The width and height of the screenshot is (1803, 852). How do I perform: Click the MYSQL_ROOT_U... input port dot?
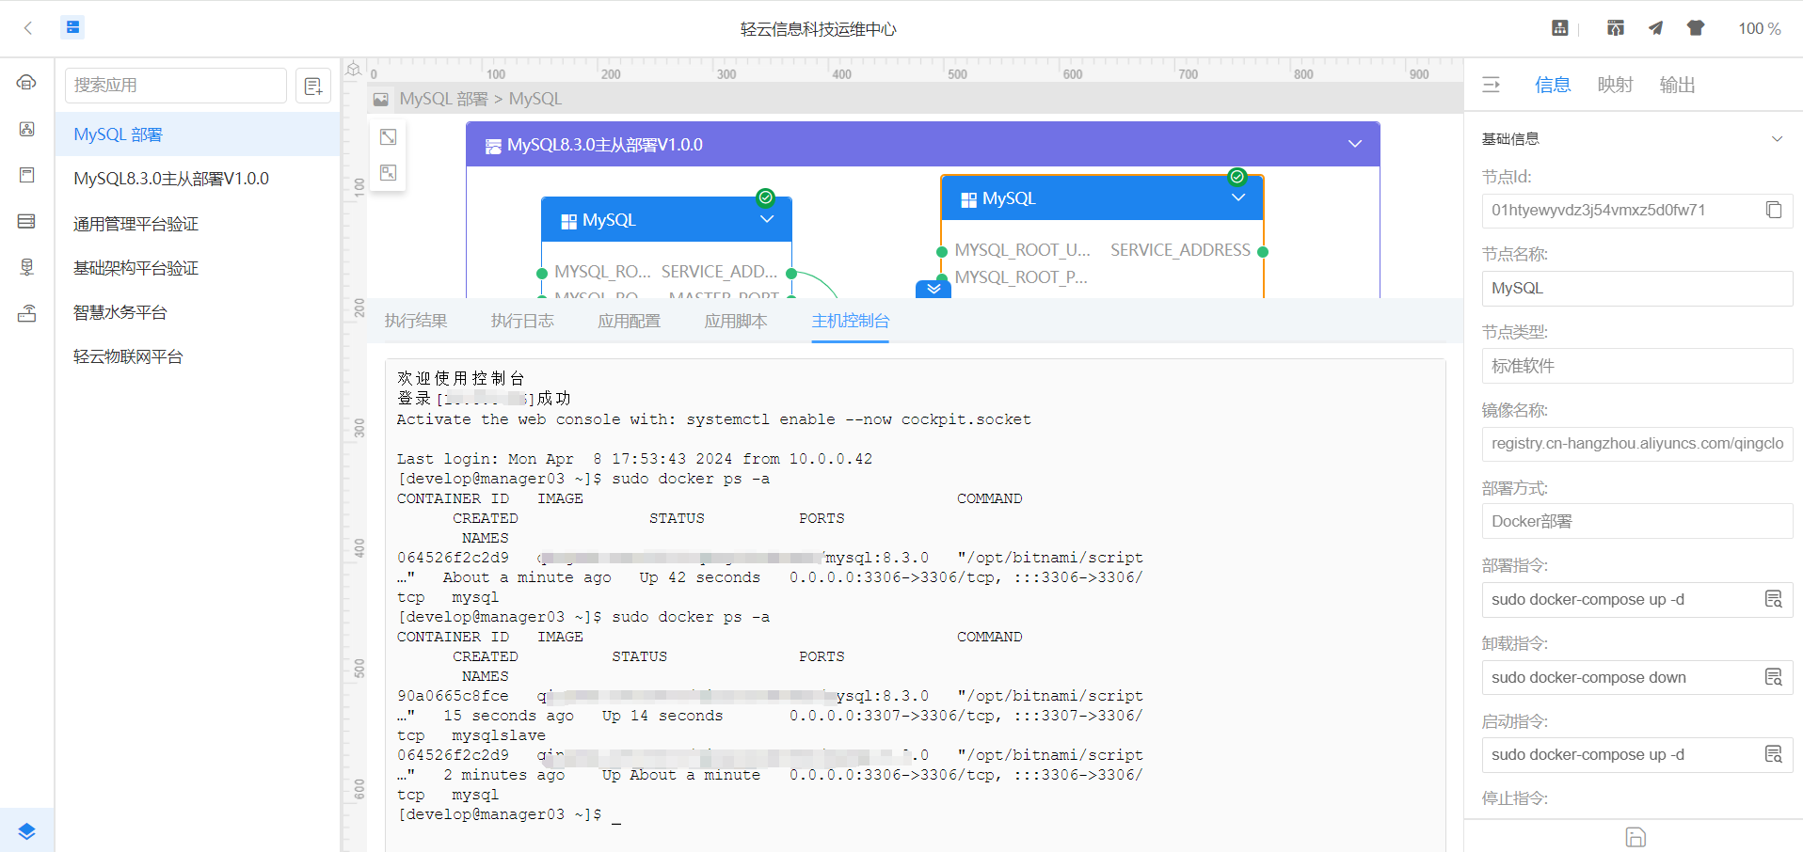[942, 251]
